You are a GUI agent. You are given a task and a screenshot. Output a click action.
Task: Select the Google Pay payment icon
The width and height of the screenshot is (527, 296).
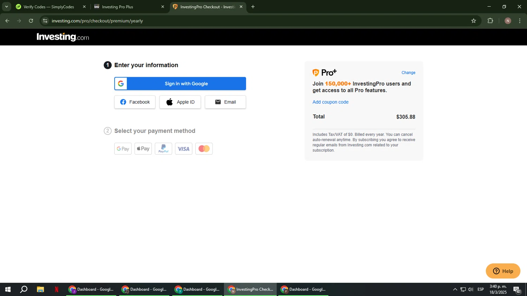123,149
